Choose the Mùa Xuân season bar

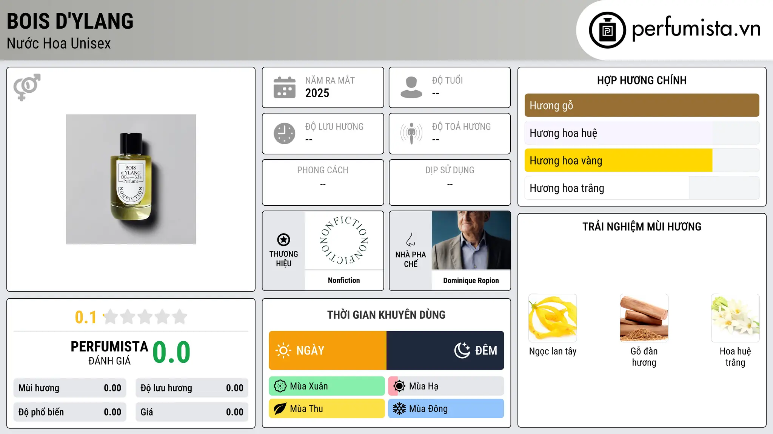click(x=327, y=386)
